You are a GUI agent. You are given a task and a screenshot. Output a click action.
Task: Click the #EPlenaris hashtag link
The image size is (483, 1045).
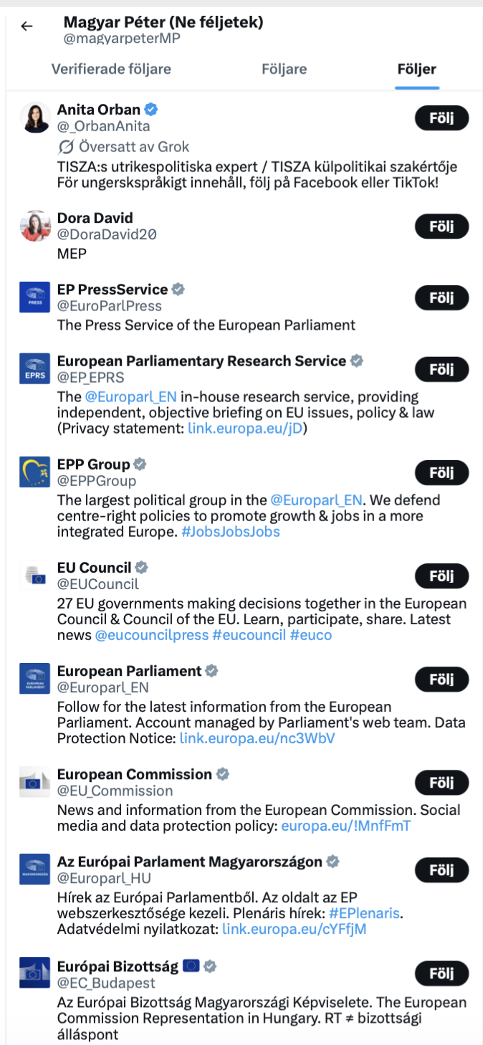365,914
